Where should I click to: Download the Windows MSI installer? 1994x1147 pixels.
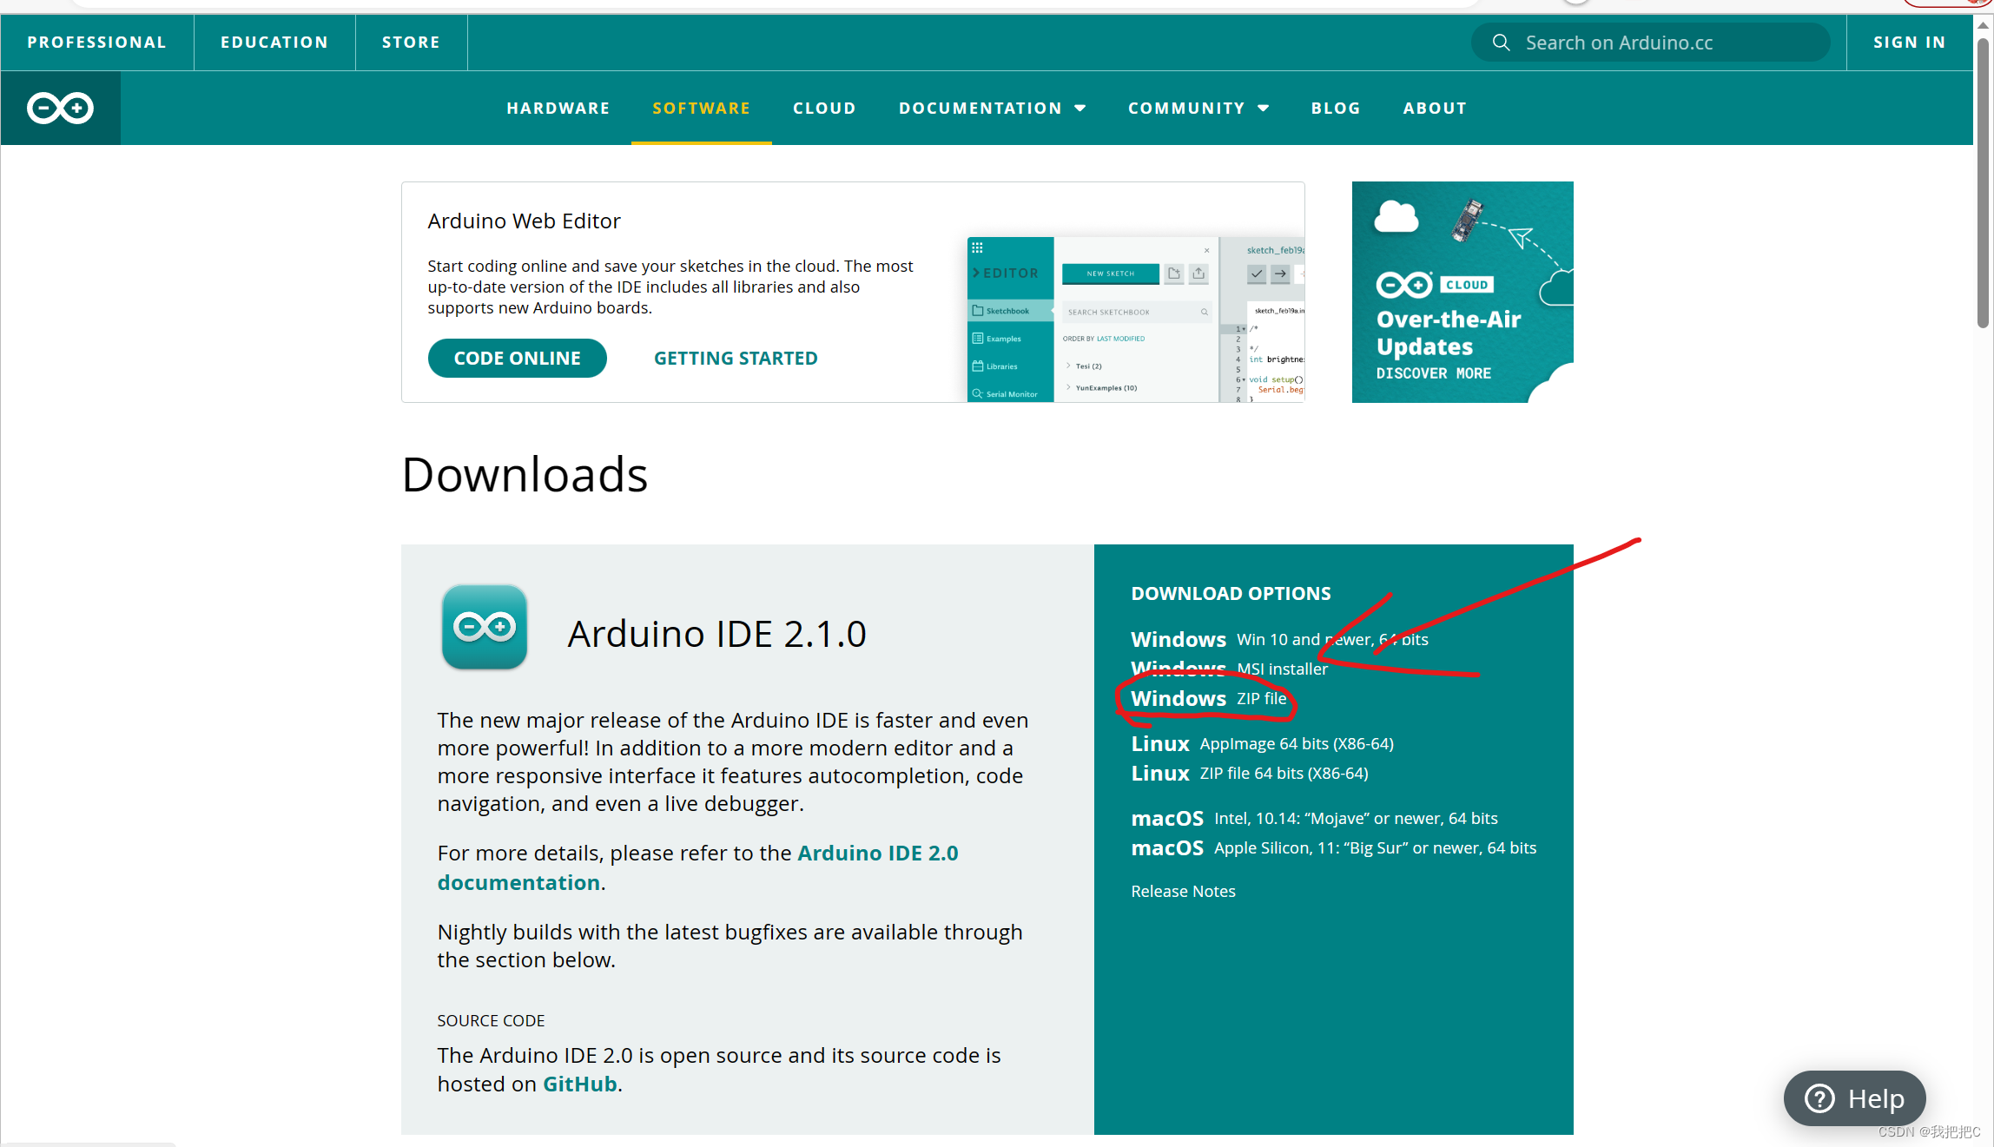(1229, 669)
